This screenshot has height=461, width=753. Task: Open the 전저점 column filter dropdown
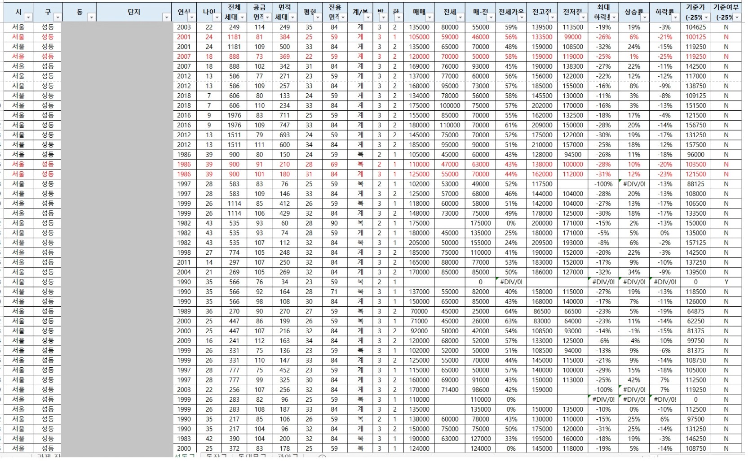tap(583, 17)
